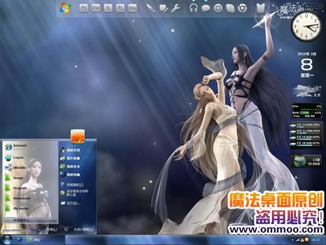Select the Logon entry in start menu
The height and width of the screenshot is (245, 326).
tap(14, 157)
